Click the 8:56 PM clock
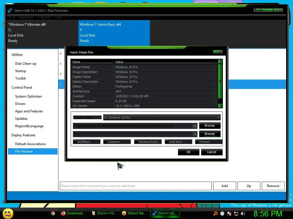 tap(268, 213)
